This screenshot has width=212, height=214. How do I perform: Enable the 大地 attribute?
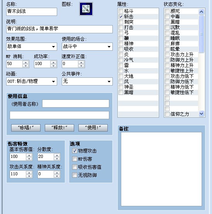[x=121, y=76]
